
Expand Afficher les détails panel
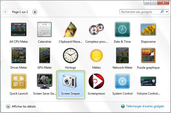point(8,107)
